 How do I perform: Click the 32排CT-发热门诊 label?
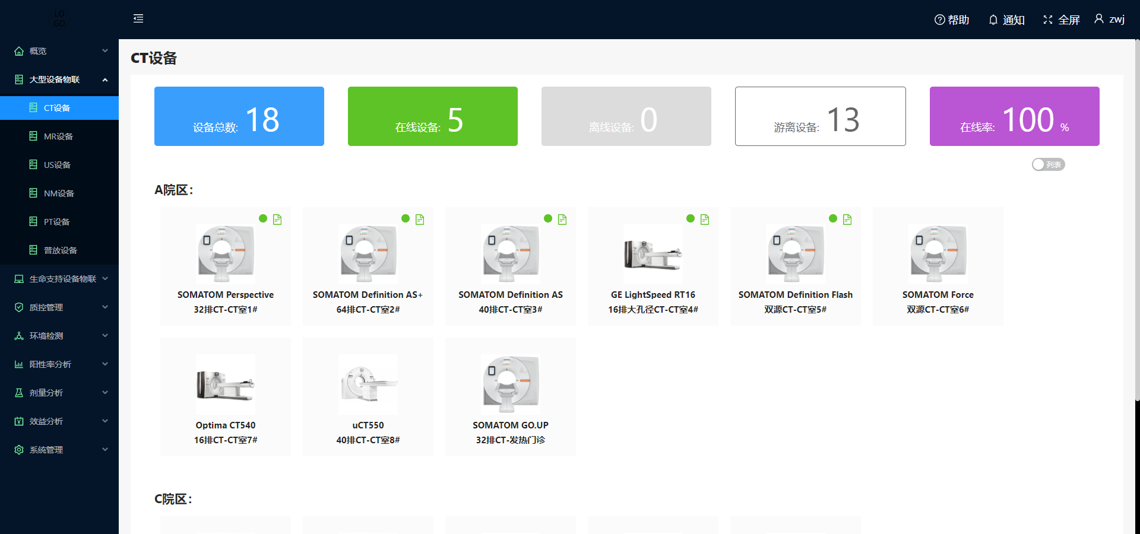point(511,440)
